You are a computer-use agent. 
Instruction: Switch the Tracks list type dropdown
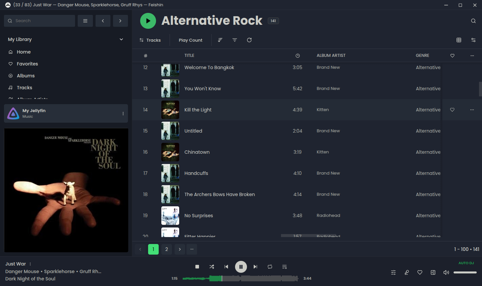pos(150,40)
